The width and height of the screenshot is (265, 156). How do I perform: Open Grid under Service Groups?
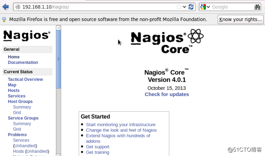17,129
